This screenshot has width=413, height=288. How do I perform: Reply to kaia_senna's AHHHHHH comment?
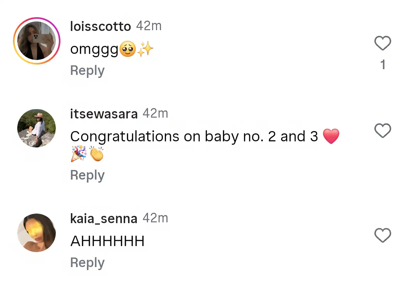click(x=87, y=263)
